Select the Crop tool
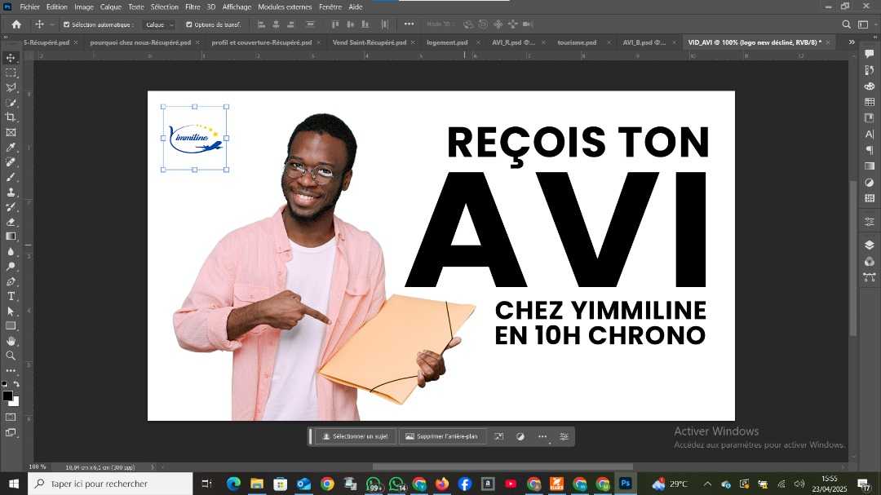 click(x=11, y=117)
